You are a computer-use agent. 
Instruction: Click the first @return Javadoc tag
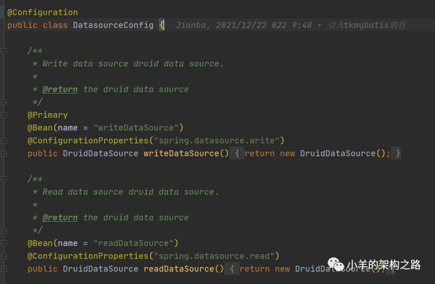[60, 89]
